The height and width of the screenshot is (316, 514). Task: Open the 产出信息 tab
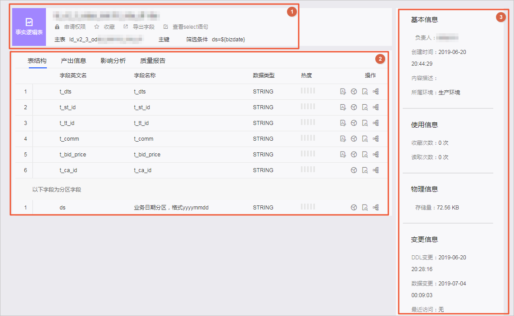coord(73,61)
